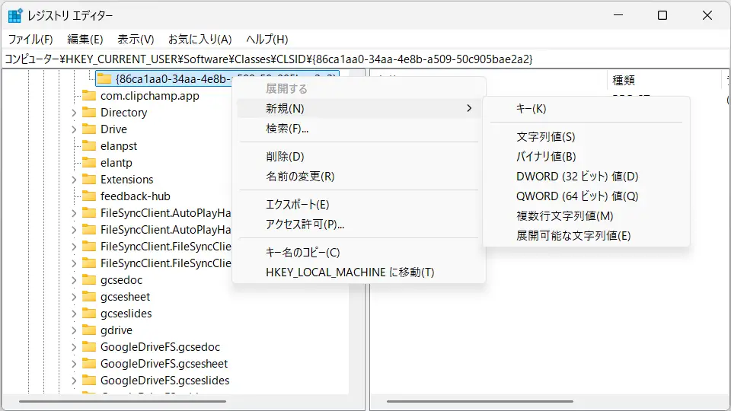Click the com.clipchamp.app folder icon
Image resolution: width=731 pixels, height=411 pixels.
coord(89,96)
